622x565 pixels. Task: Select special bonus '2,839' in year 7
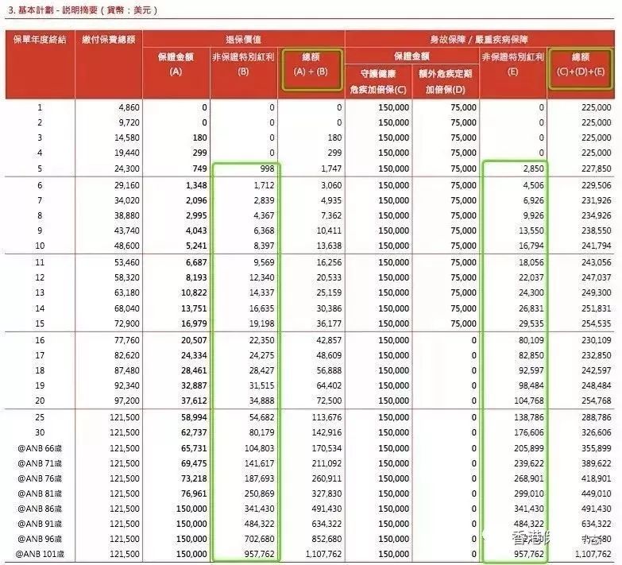(265, 200)
